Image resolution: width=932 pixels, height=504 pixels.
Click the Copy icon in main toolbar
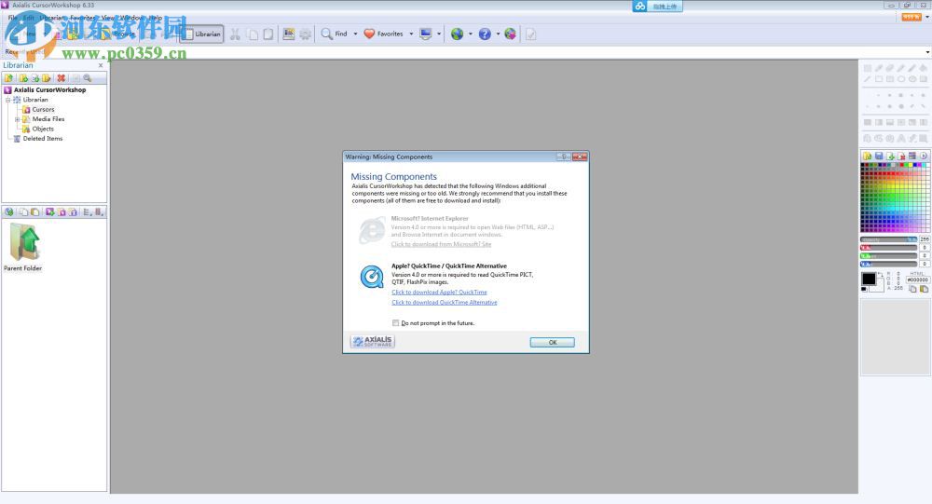253,34
